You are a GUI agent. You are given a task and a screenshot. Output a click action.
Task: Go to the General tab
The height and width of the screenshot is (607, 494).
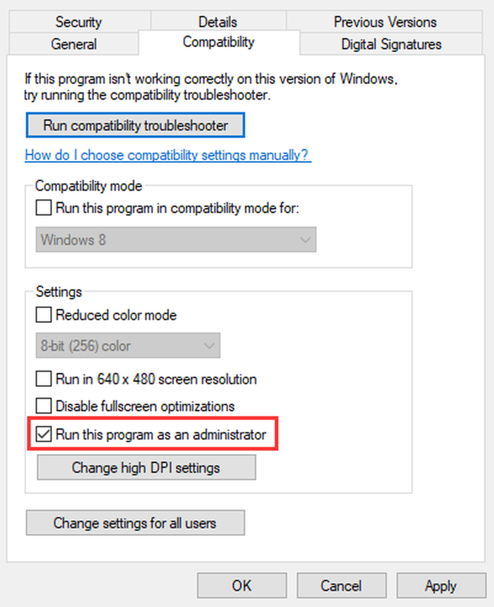click(74, 44)
